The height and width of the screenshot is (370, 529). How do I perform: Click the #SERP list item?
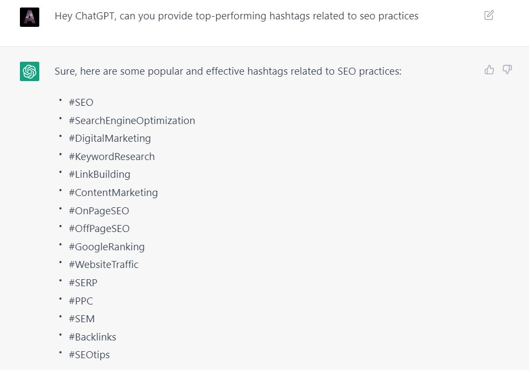83,283
